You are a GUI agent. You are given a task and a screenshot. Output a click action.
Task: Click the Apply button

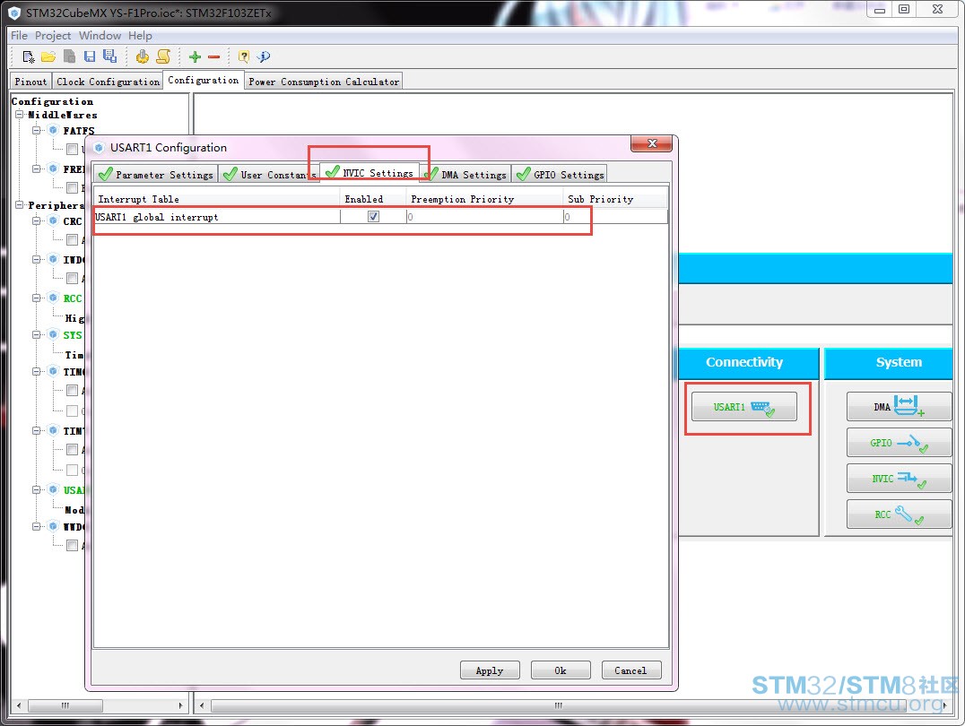tap(490, 670)
